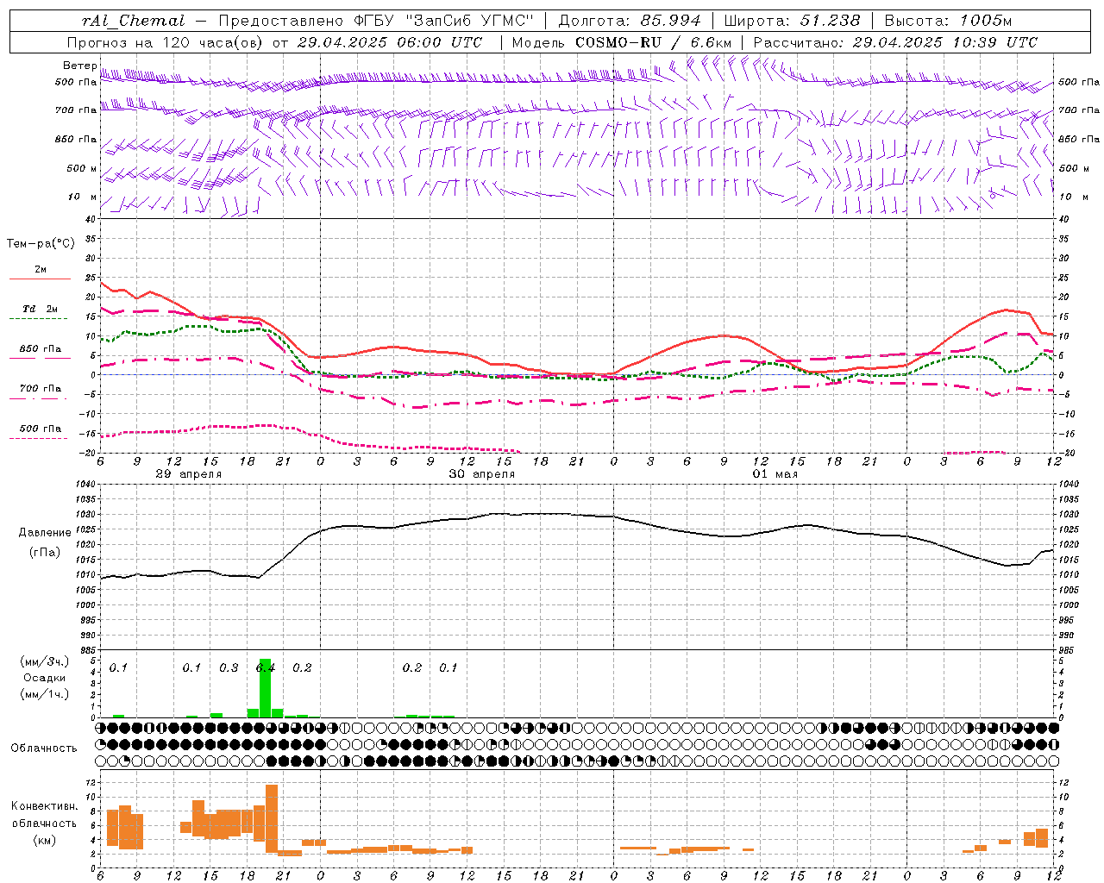1104x883 pixels.
Task: Click the date label 29 апреля
Action: pos(188,474)
